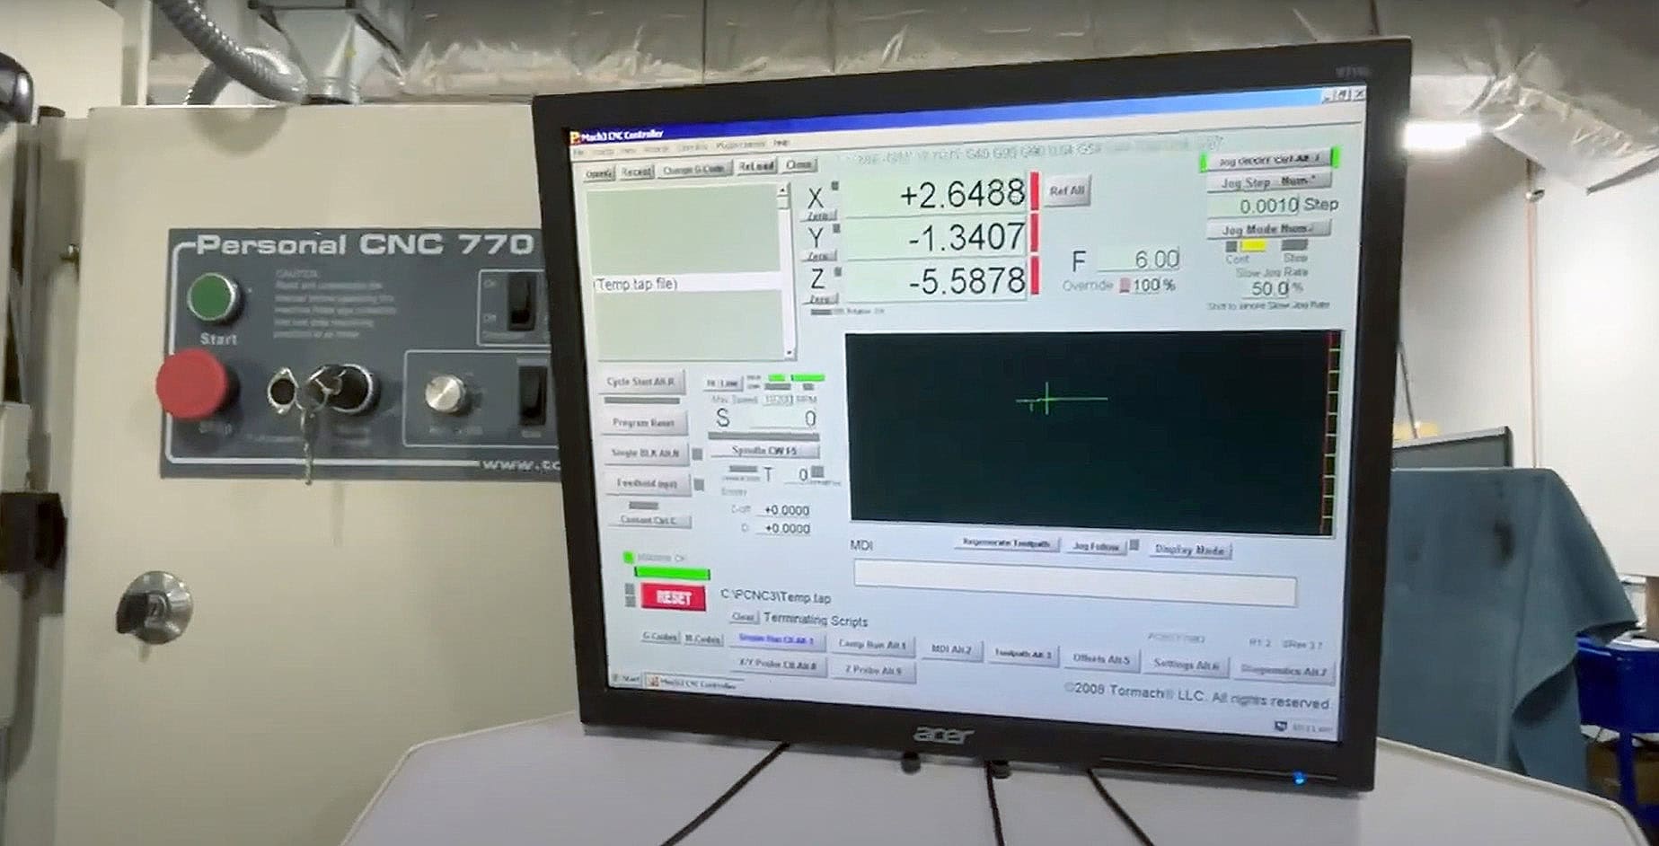Click the Ref All button
Image resolution: width=1659 pixels, height=846 pixels.
click(1066, 191)
